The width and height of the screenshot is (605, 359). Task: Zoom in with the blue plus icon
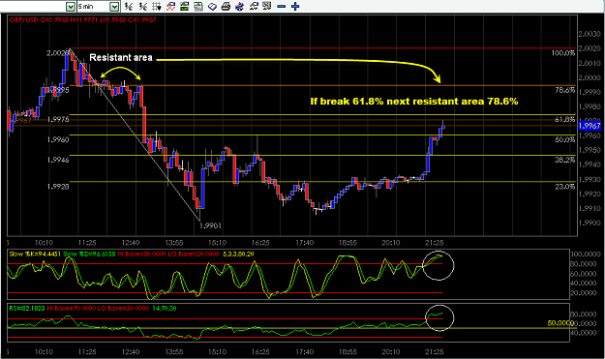[x=295, y=6]
